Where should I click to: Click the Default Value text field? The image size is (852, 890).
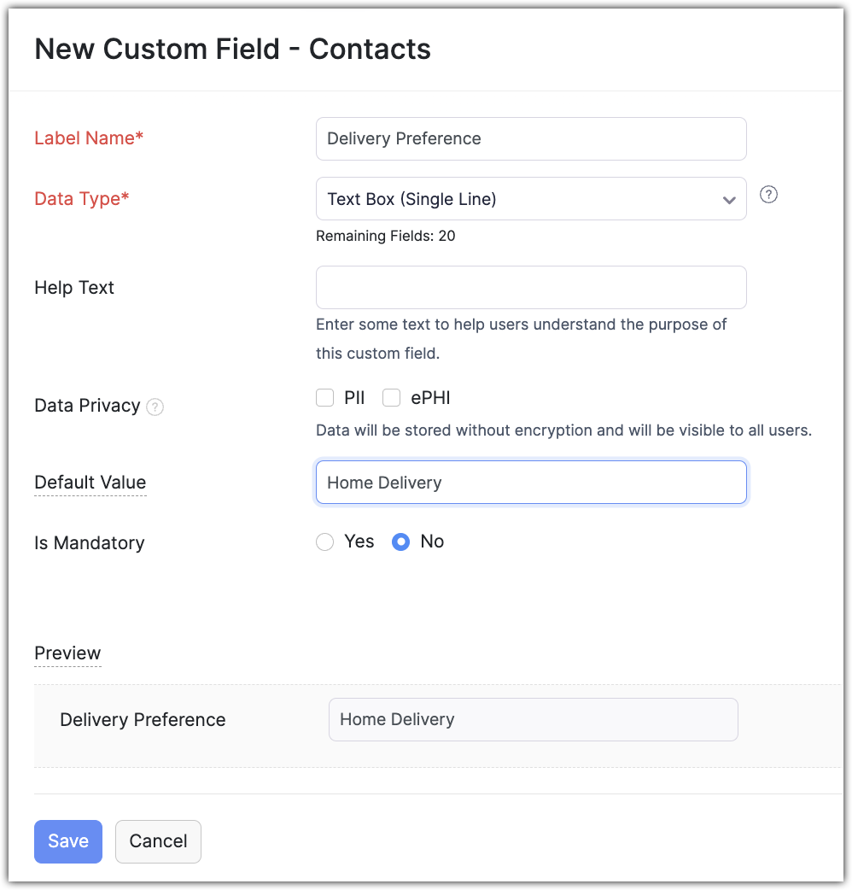(530, 483)
